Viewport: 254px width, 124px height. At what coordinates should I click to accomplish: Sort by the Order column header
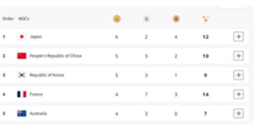(8, 19)
